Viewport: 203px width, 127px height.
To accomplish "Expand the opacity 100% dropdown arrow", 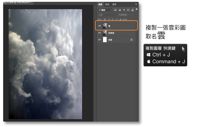I will pos(136,15).
